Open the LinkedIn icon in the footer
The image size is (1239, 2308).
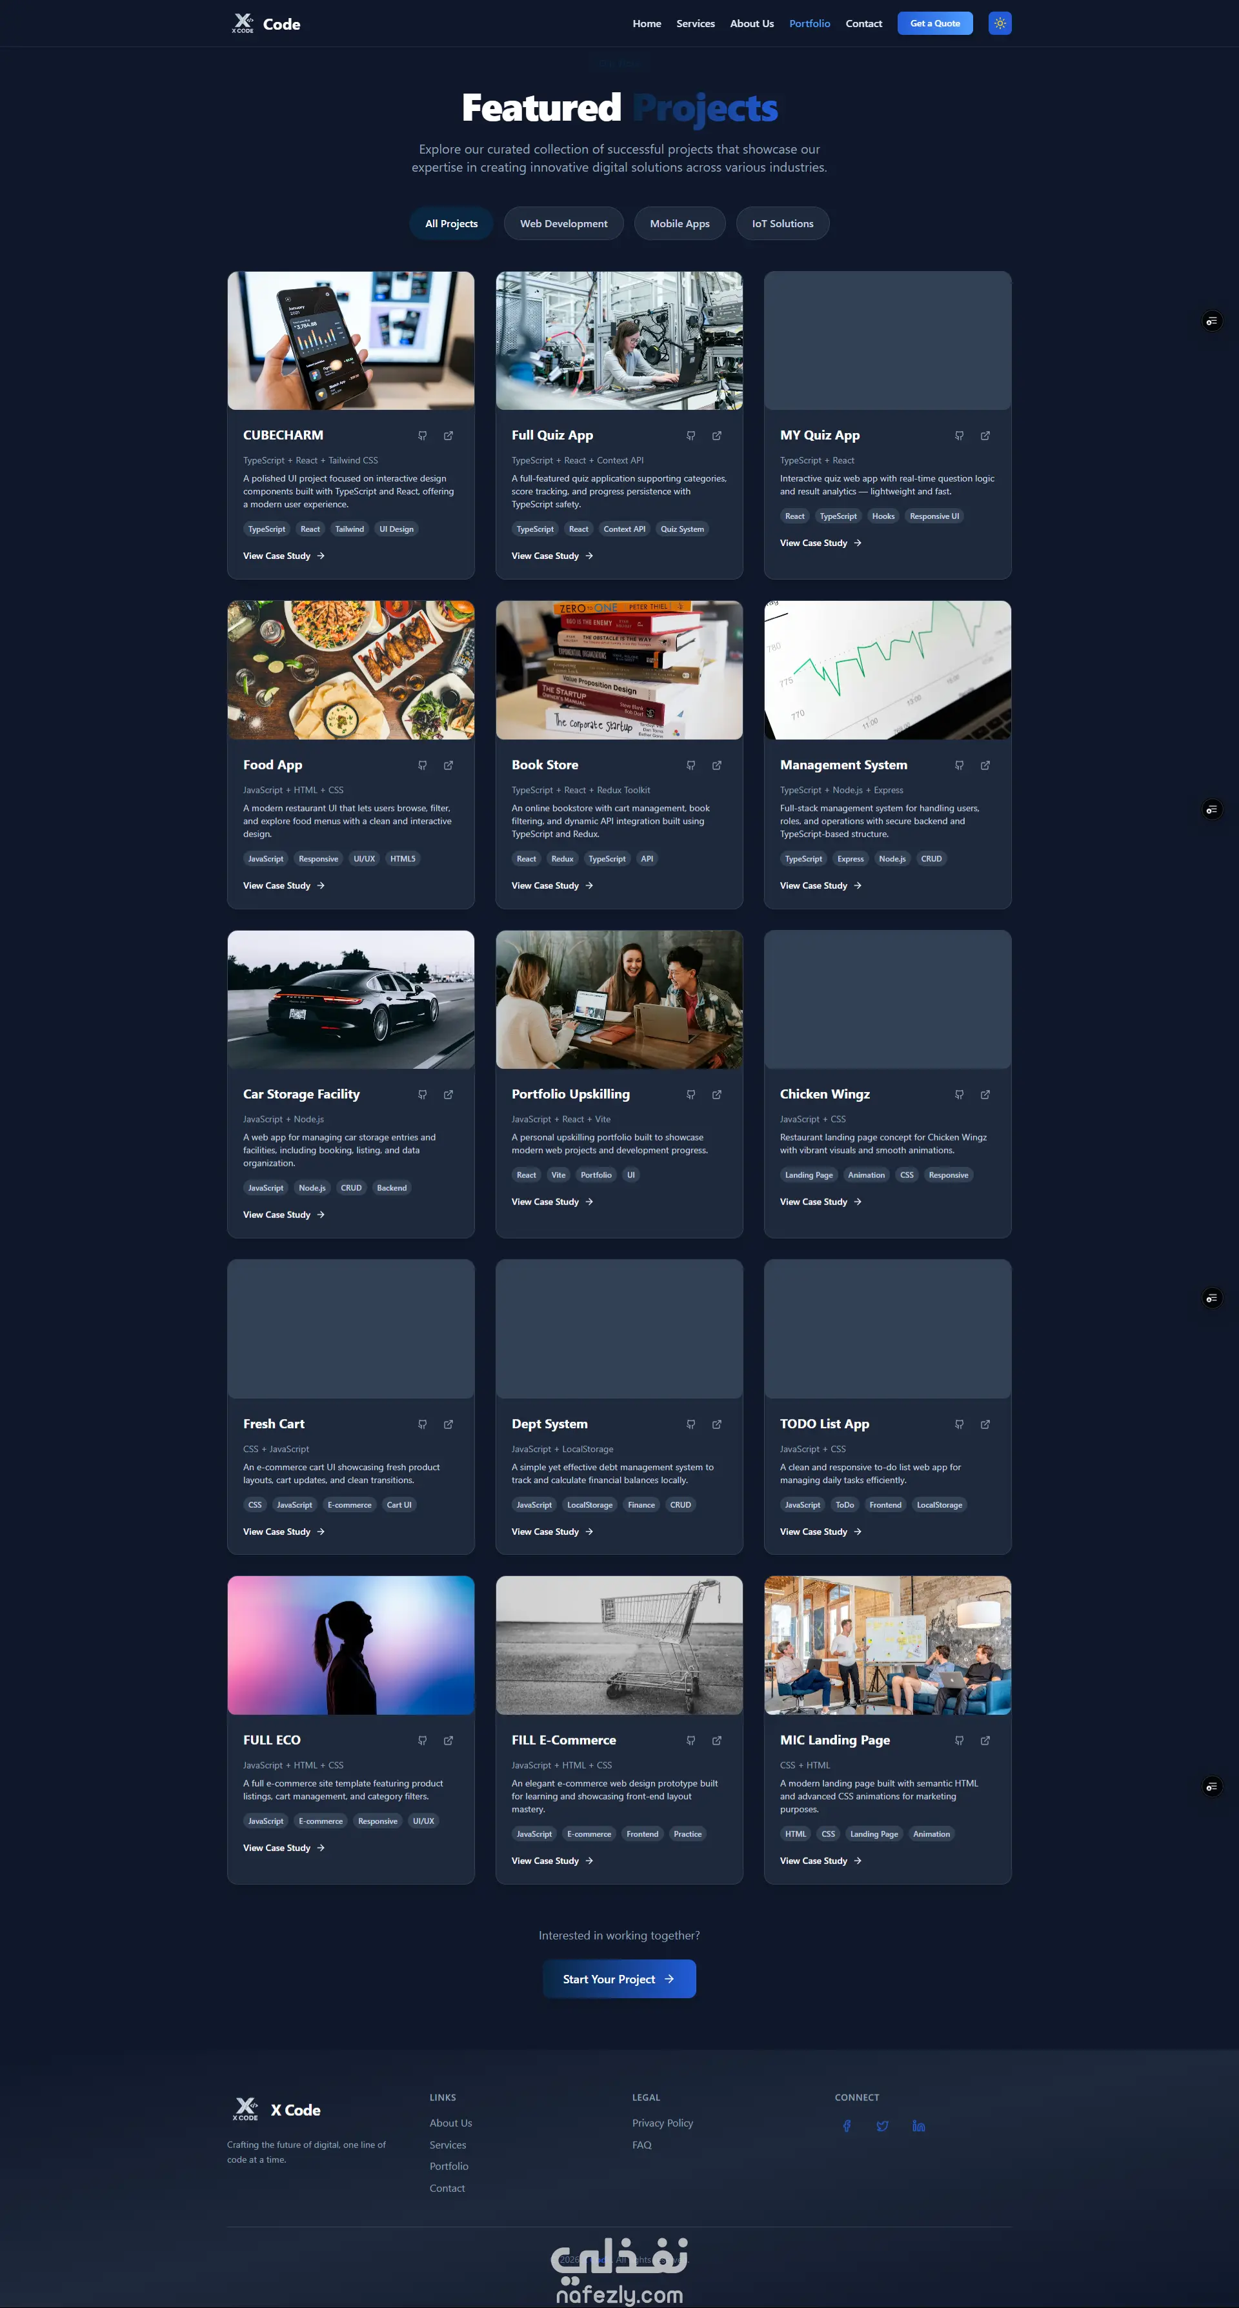(918, 2126)
